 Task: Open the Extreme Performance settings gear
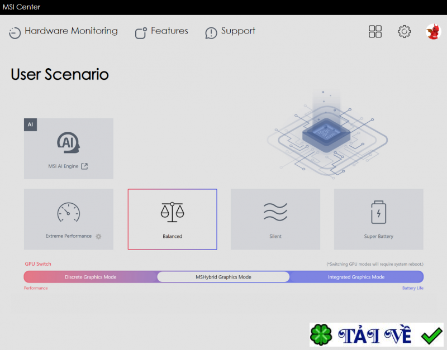(98, 236)
